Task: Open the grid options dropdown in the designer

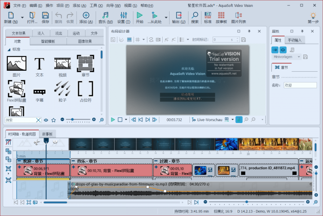Action: (144, 40)
